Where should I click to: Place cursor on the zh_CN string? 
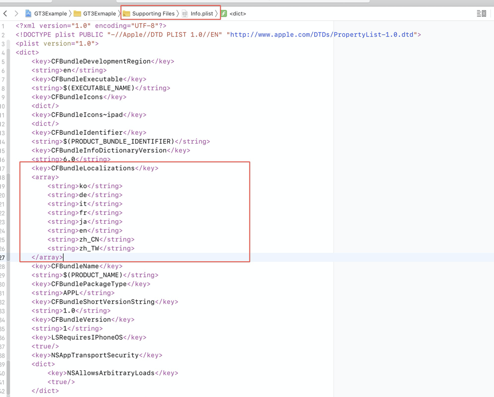(x=89, y=239)
